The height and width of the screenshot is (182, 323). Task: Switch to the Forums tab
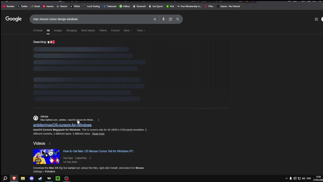coord(115,30)
